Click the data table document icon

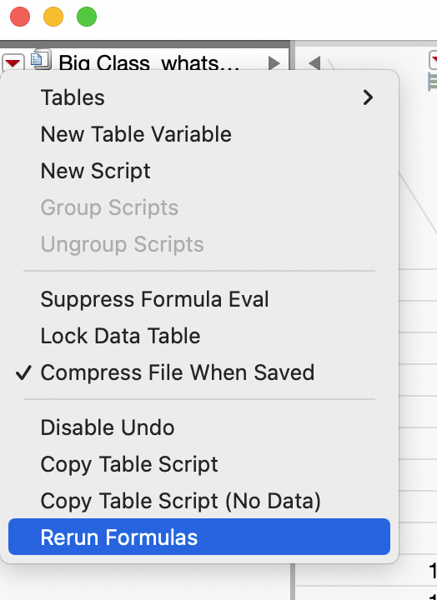(41, 58)
